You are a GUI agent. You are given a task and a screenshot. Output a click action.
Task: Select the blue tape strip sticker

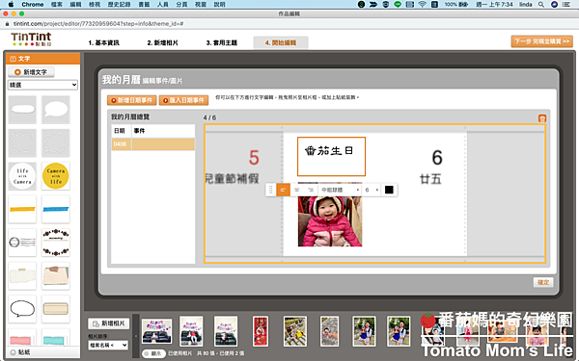click(x=56, y=209)
